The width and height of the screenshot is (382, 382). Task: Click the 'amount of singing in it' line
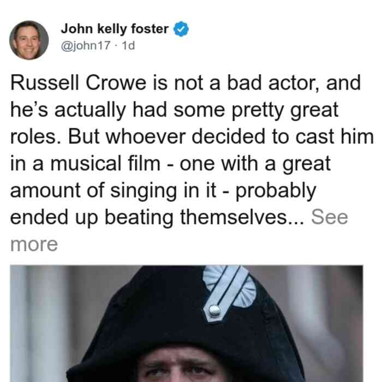114,191
